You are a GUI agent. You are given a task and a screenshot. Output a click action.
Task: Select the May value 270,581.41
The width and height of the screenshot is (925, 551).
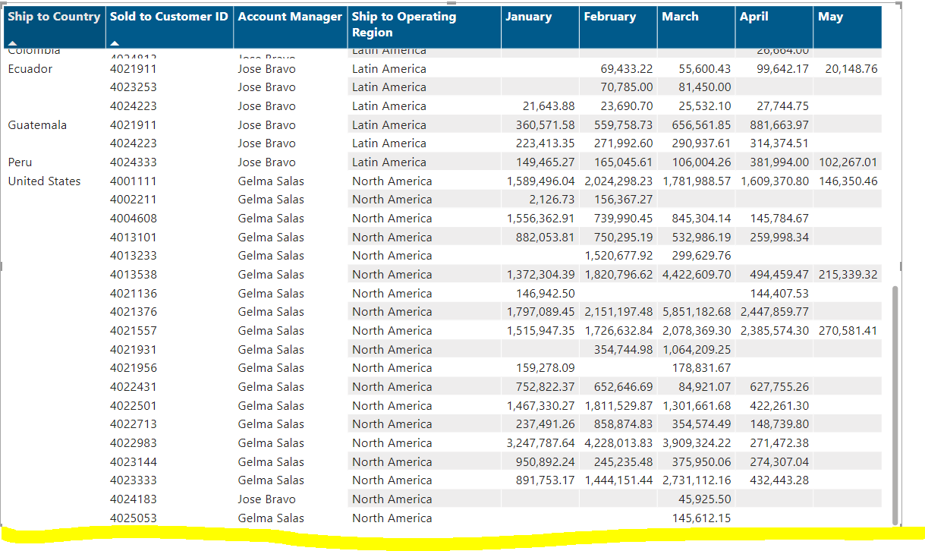[848, 331]
